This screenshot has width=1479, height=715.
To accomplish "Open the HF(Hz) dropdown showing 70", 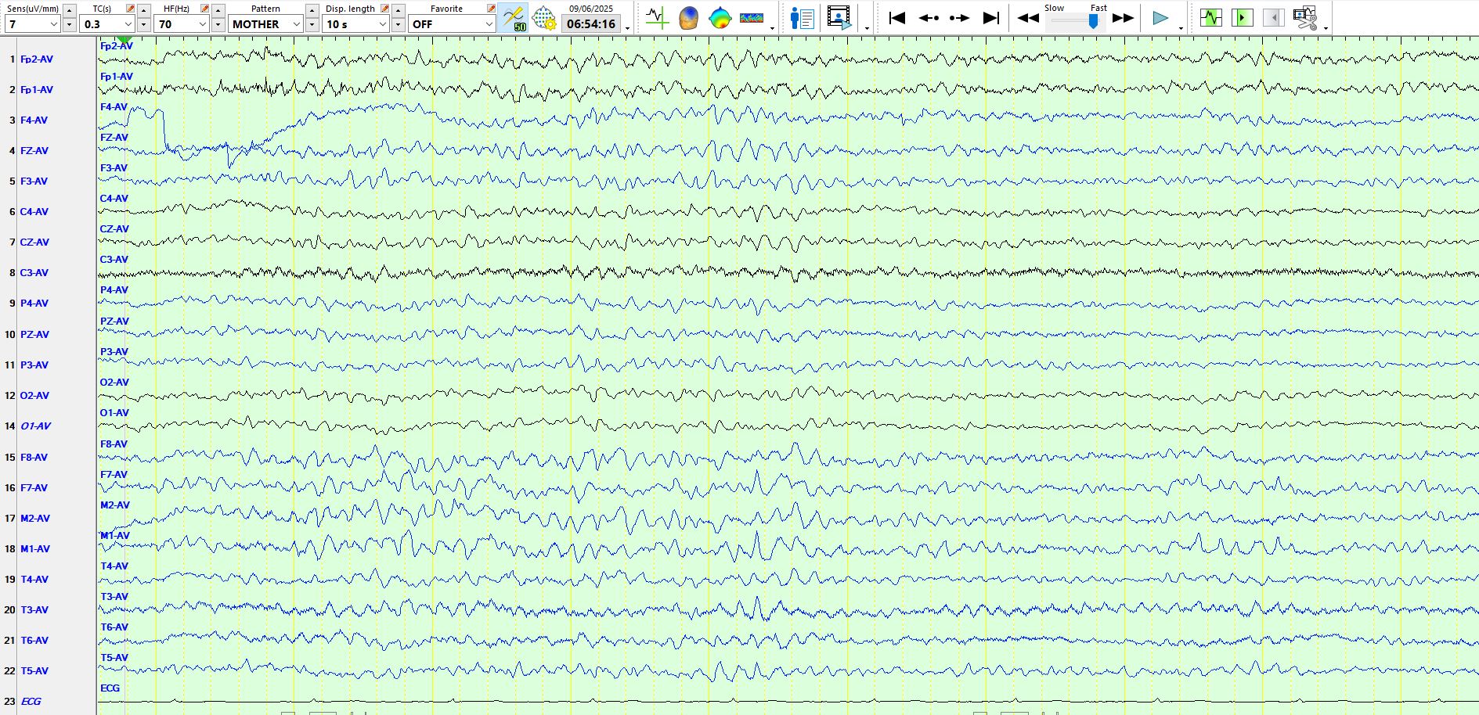I will pos(182,24).
